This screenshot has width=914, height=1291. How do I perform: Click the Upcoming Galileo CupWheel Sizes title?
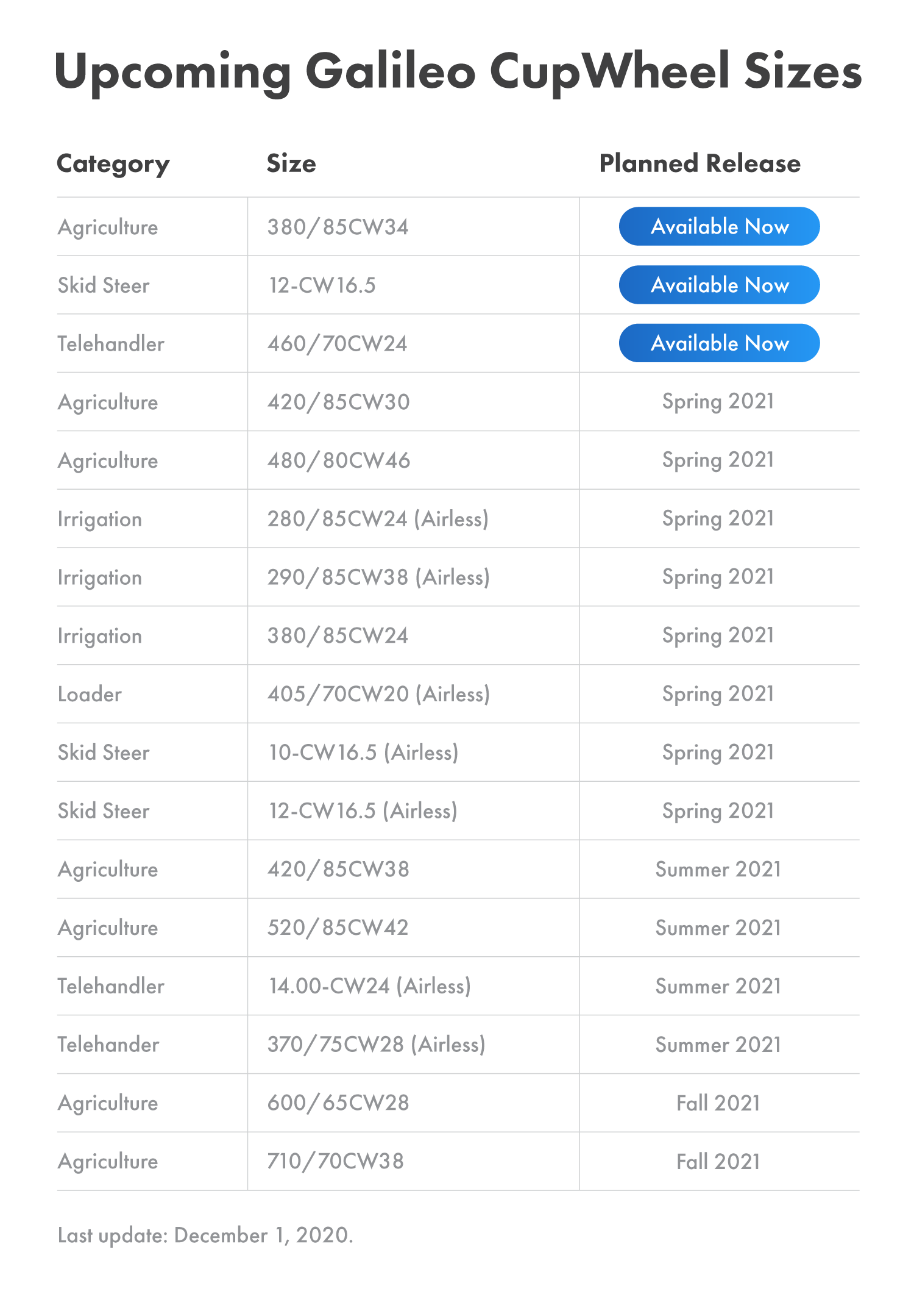pos(458,72)
